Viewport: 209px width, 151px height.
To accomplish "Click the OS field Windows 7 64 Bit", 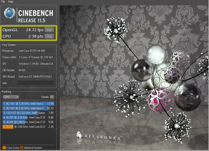I will coord(36,64).
